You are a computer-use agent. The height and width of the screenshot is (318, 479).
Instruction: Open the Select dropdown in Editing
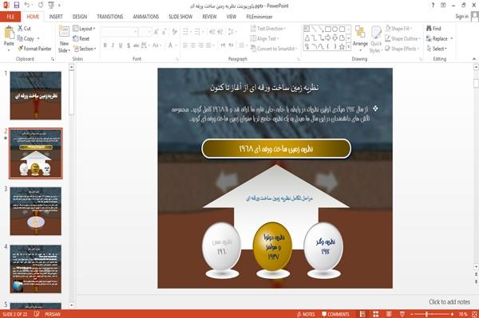437,49
